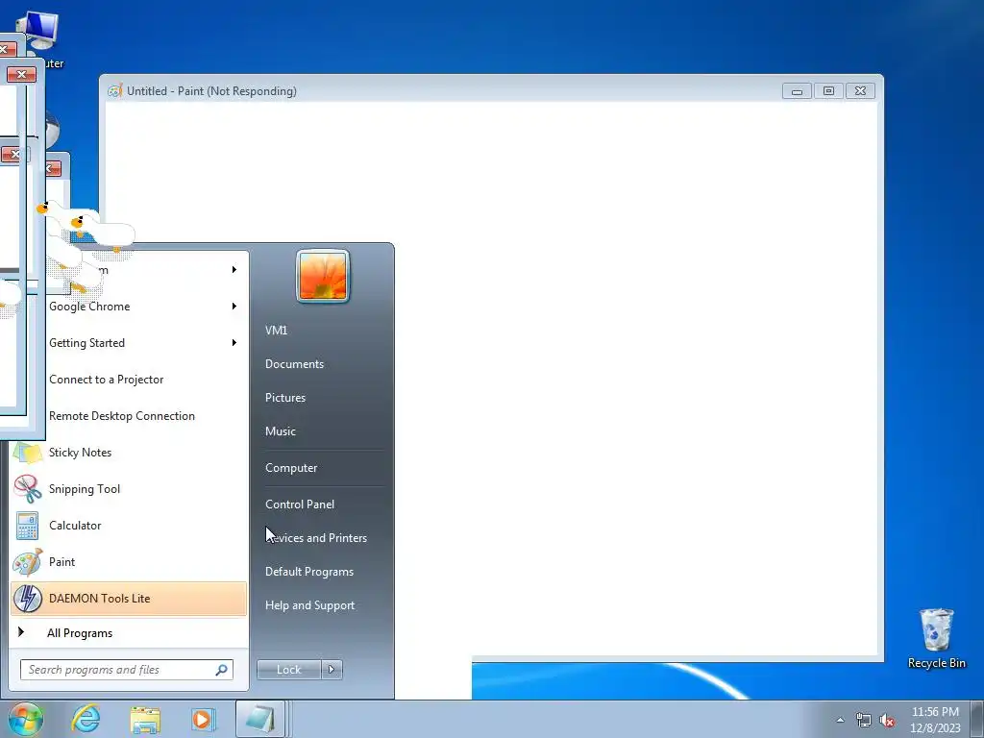The width and height of the screenshot is (984, 738).
Task: Click the Windows Start orb
Action: coord(26,719)
